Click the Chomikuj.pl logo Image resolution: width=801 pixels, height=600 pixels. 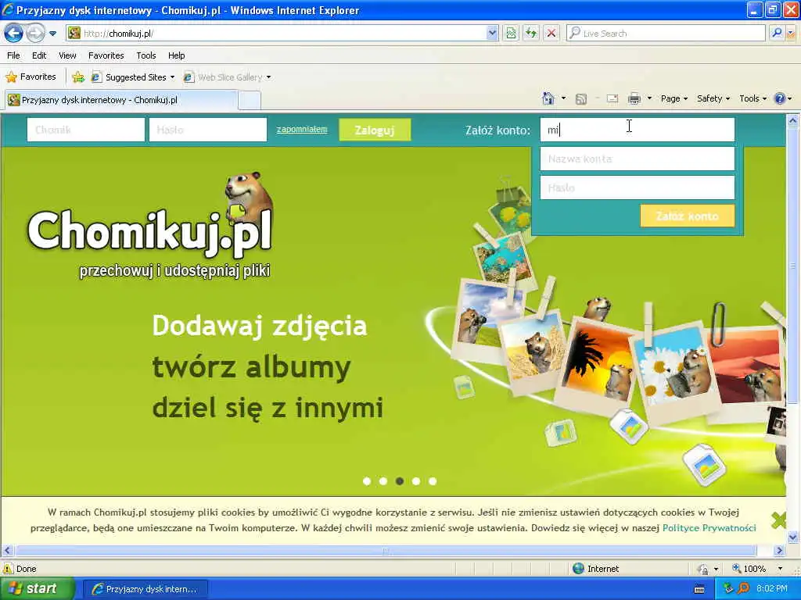click(150, 224)
